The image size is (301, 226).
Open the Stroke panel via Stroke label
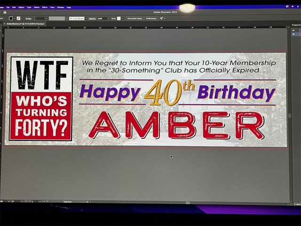(29, 19)
